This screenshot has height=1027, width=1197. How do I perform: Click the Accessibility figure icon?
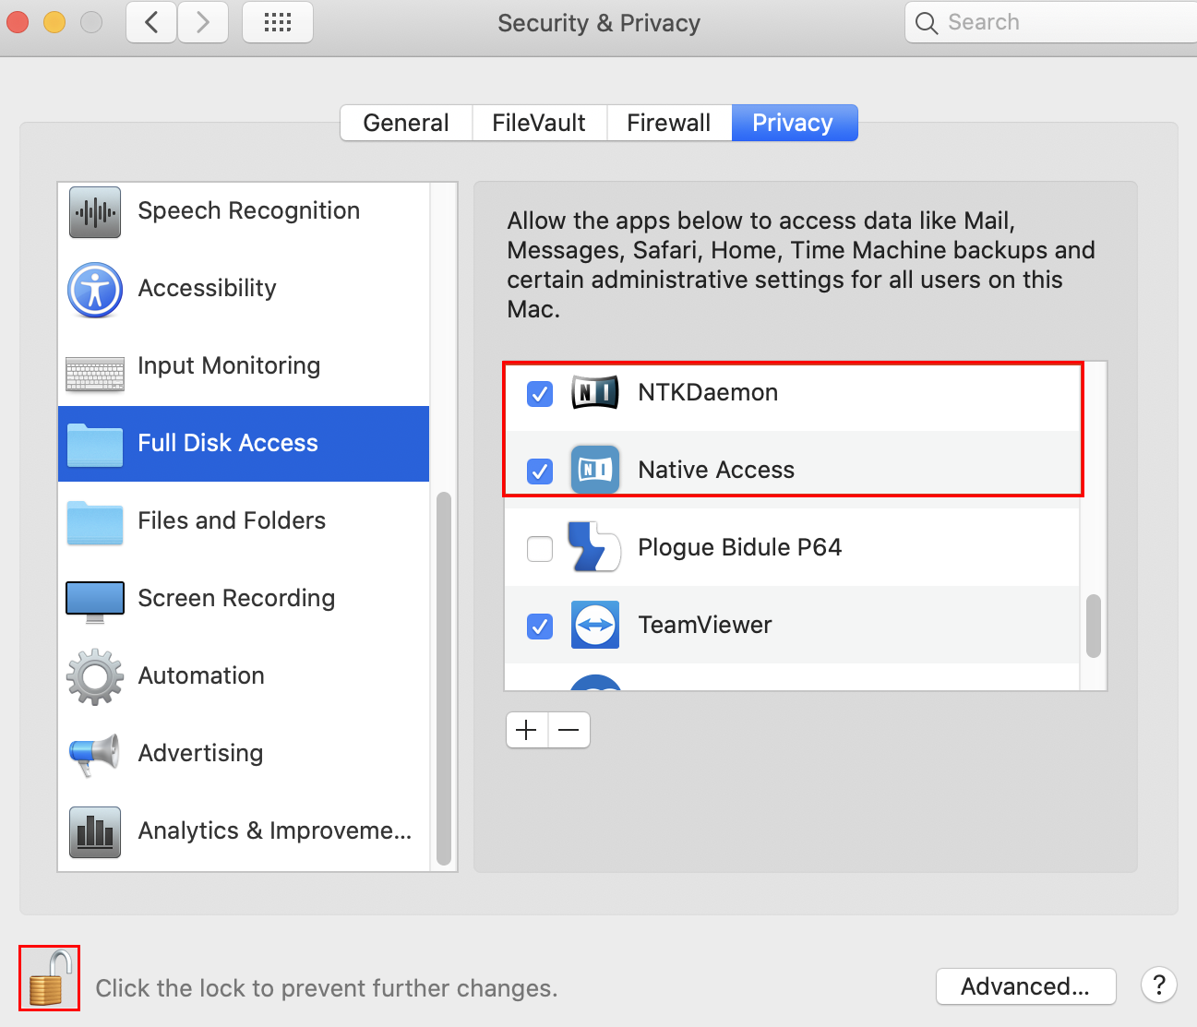(x=95, y=289)
